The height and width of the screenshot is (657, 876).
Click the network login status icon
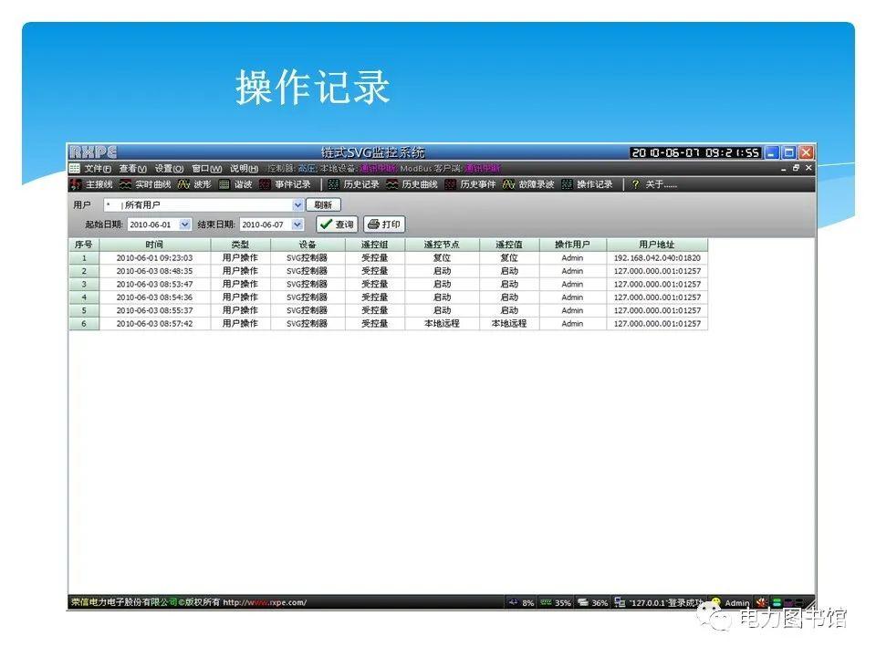tap(620, 602)
